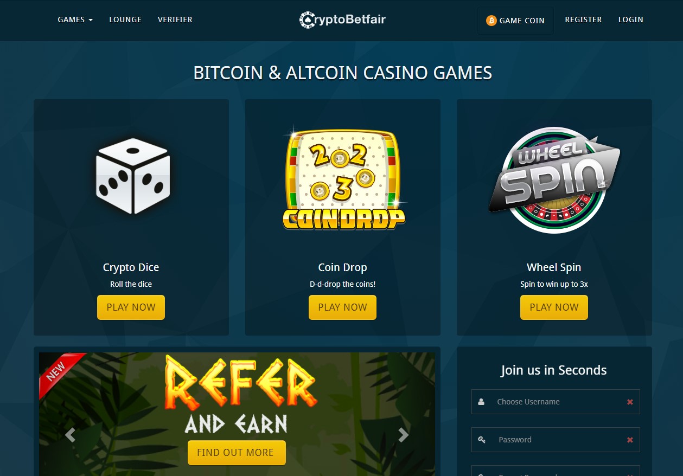Click the white dice game icon
This screenshot has height=476, width=683.
click(133, 176)
